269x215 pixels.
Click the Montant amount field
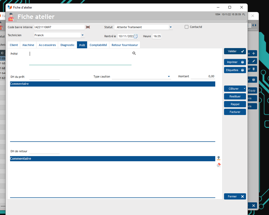pyautogui.click(x=203, y=76)
